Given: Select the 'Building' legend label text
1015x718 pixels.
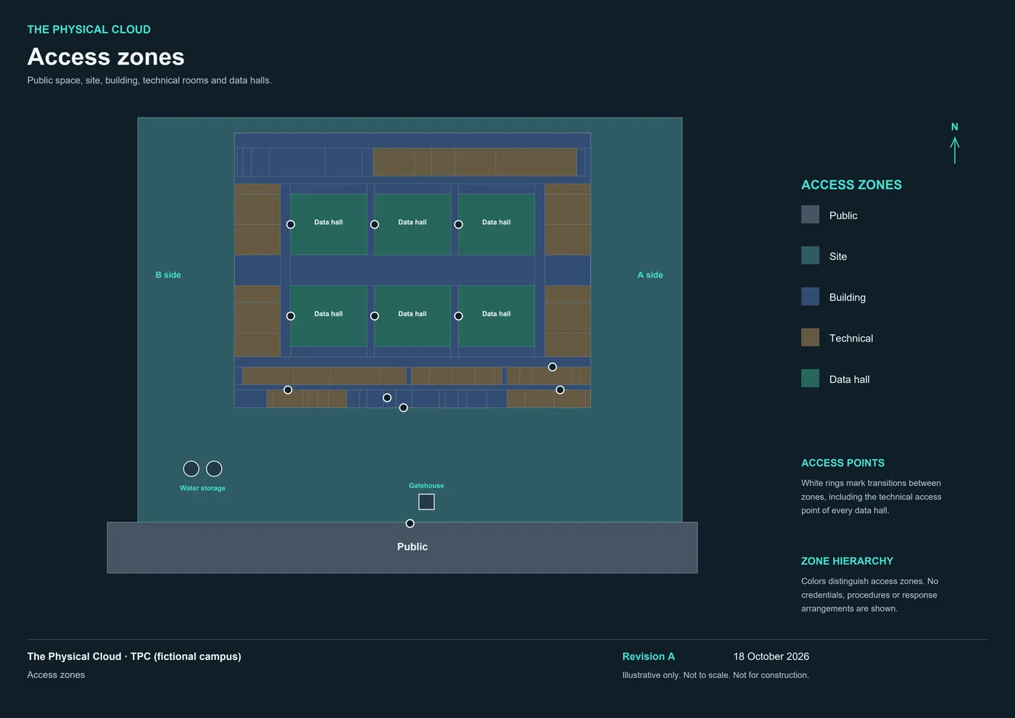Looking at the screenshot, I should (848, 297).
